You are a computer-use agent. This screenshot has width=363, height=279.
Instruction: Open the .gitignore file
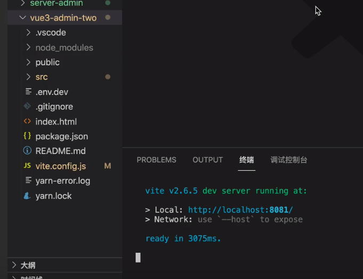tap(54, 107)
